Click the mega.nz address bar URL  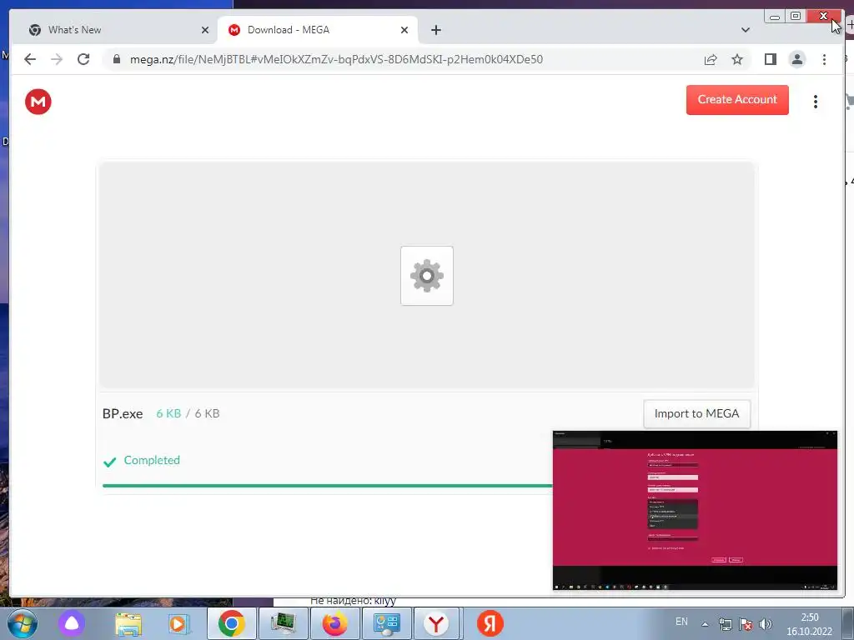pos(336,59)
